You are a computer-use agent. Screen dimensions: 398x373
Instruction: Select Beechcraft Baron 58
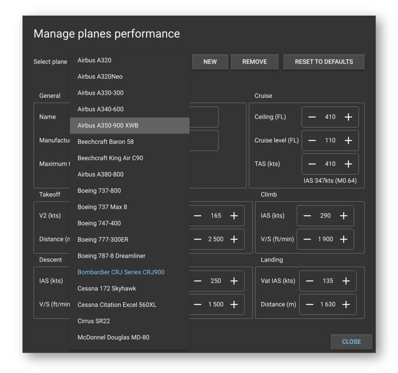pyautogui.click(x=130, y=142)
